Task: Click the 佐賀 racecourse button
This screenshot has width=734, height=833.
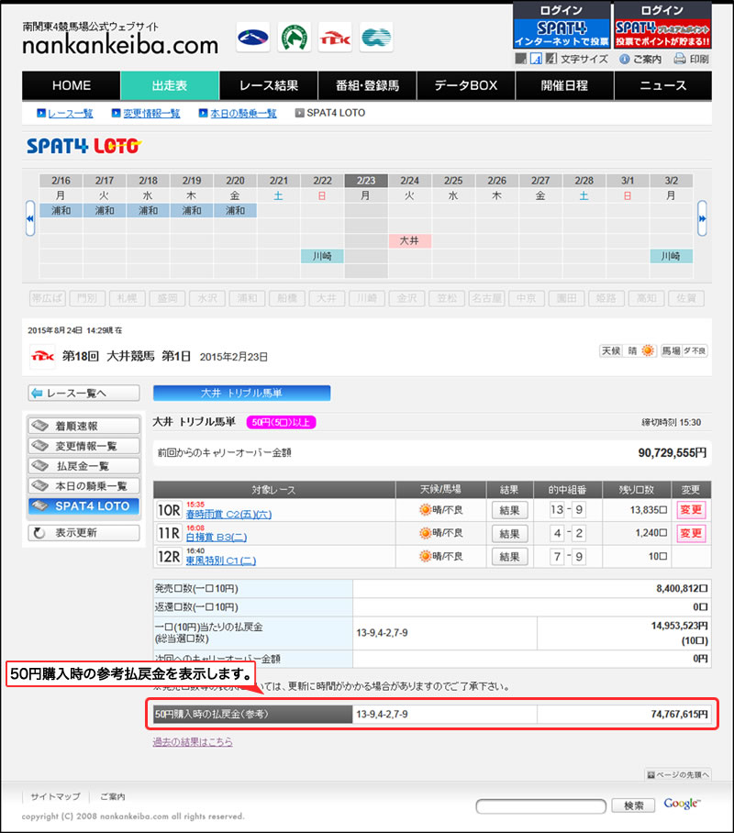Action: tap(686, 298)
